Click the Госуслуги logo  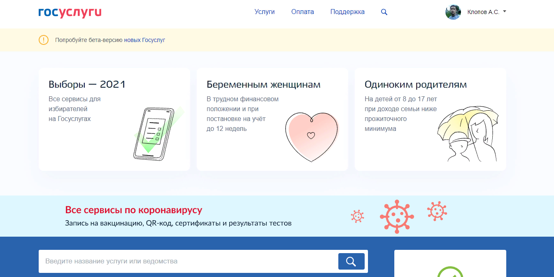70,12
